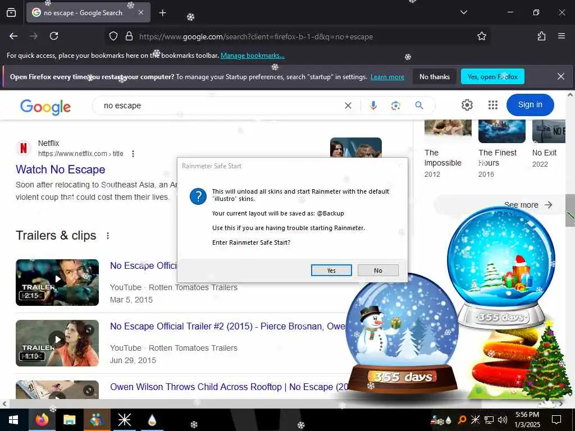Click No in Rainmeter Safe Start dialog
Image resolution: width=575 pixels, height=431 pixels.
(378, 270)
